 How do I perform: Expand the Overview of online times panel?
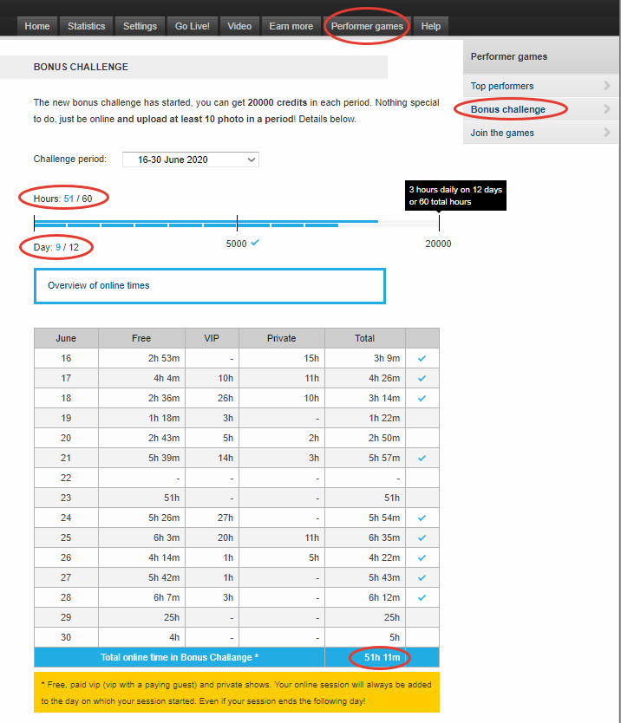(209, 286)
